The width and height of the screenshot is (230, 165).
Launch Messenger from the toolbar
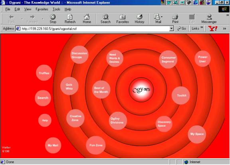(209, 19)
